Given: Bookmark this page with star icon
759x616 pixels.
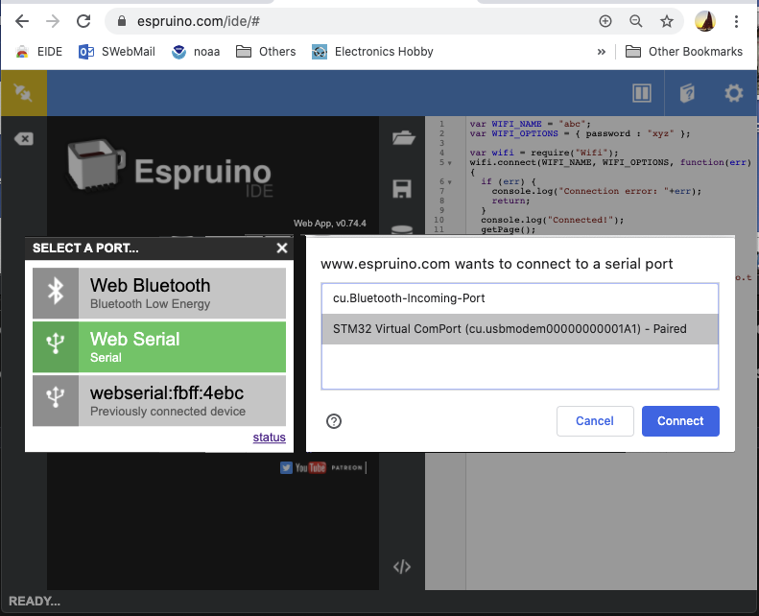Looking at the screenshot, I should click(x=667, y=21).
